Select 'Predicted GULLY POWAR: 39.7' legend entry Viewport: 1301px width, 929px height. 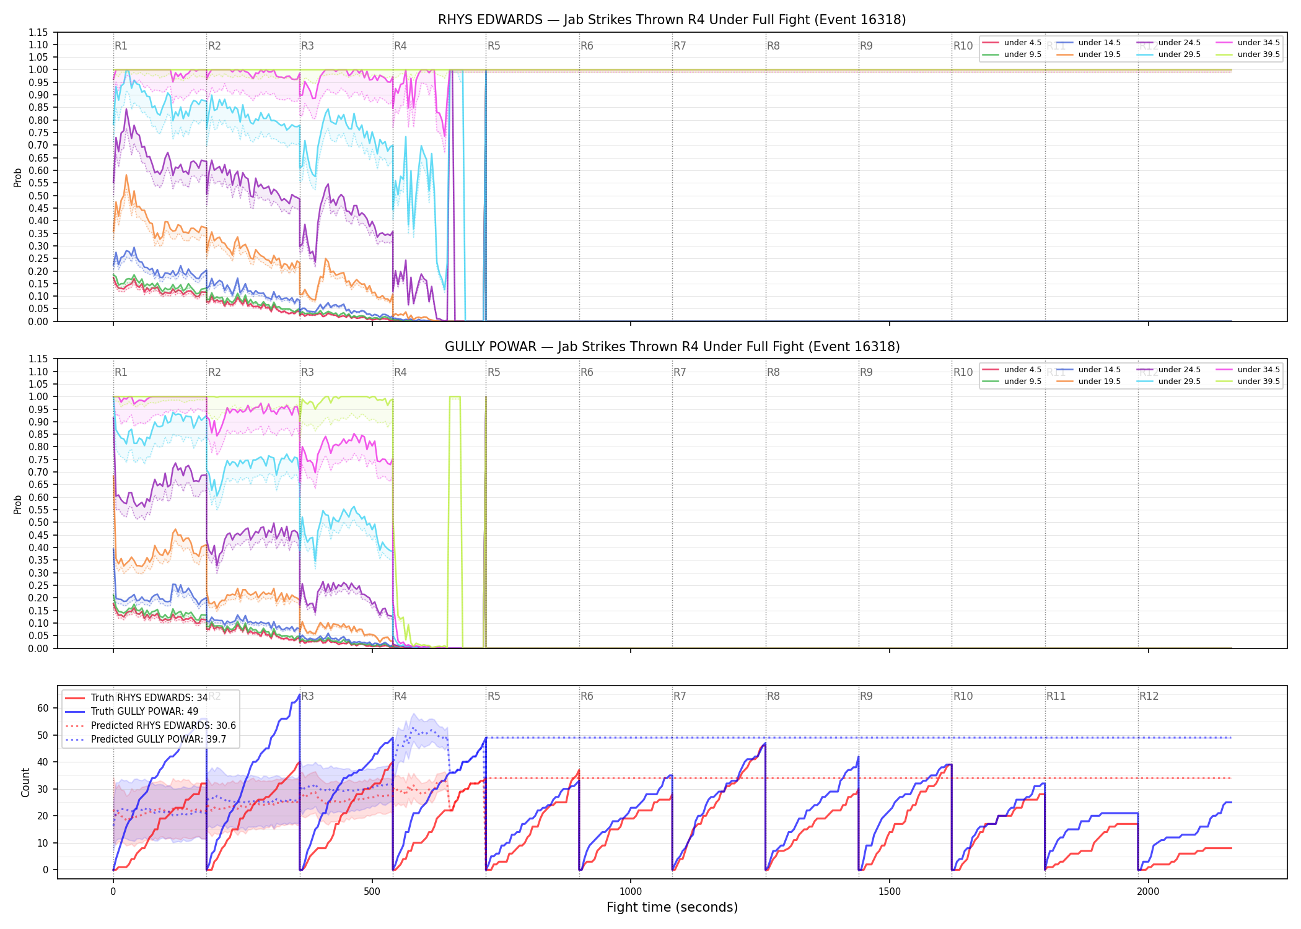(146, 739)
